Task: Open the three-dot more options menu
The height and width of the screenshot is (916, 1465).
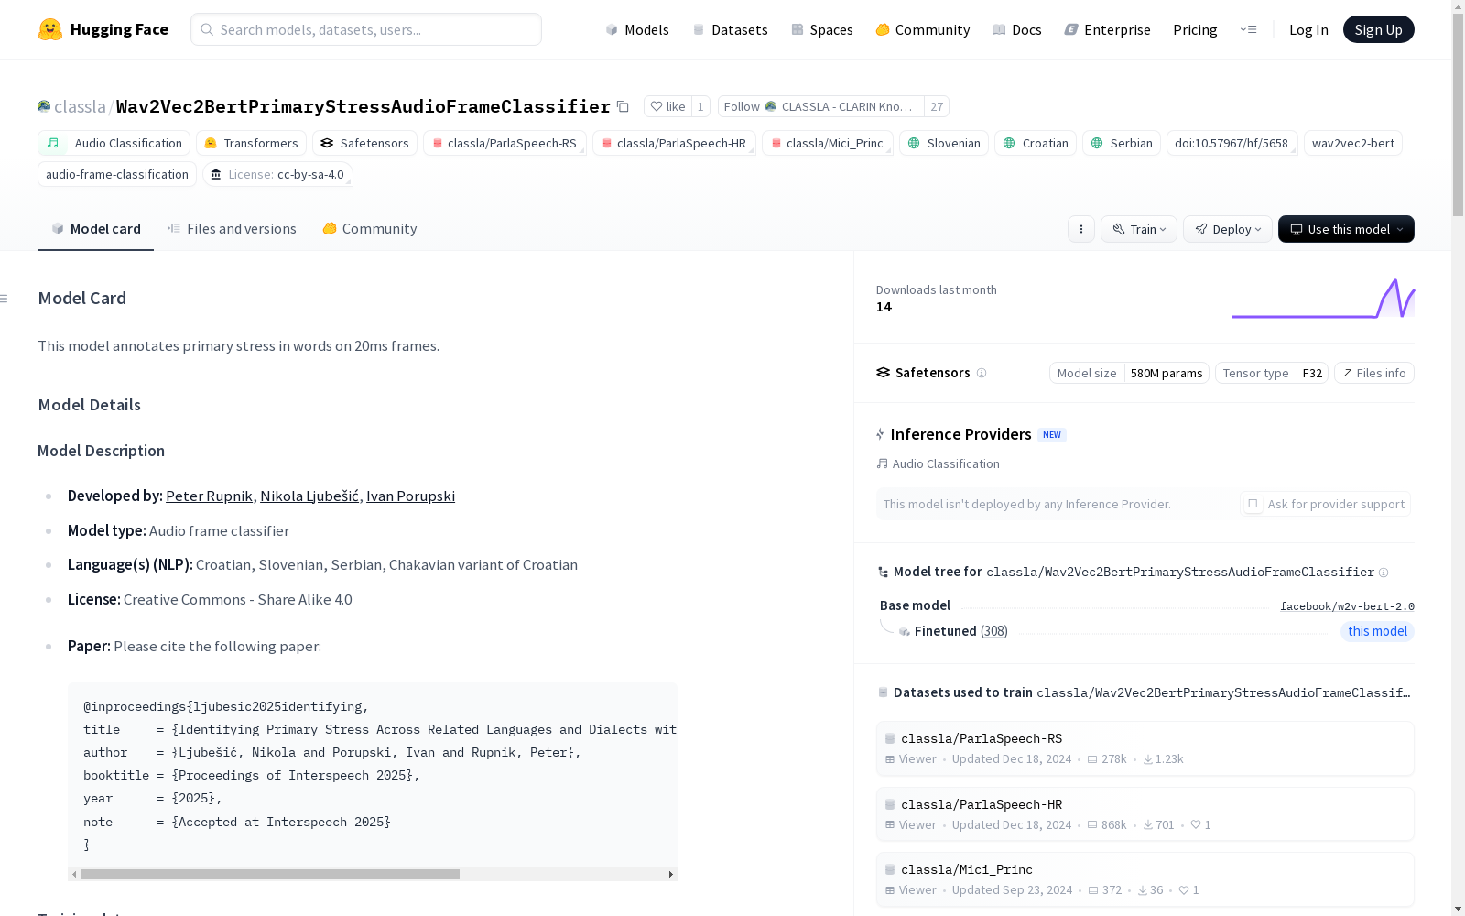Action: click(x=1081, y=229)
